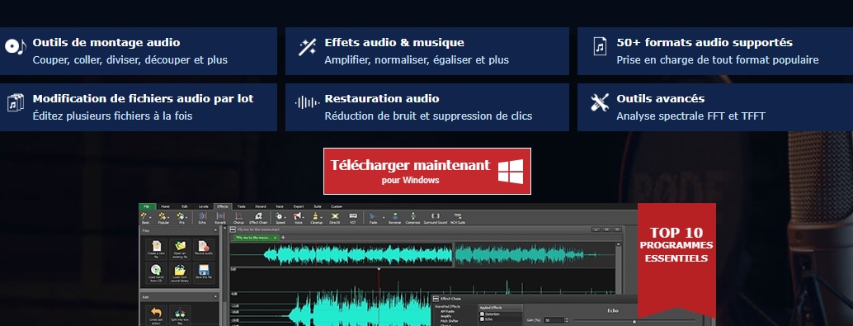
Task: Switch to the Levels ribbon tab
Action: (204, 206)
